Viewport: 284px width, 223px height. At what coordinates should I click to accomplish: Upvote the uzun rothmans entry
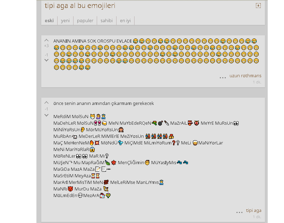46,40
